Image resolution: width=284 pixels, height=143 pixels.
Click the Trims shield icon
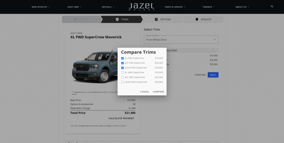(117, 19)
